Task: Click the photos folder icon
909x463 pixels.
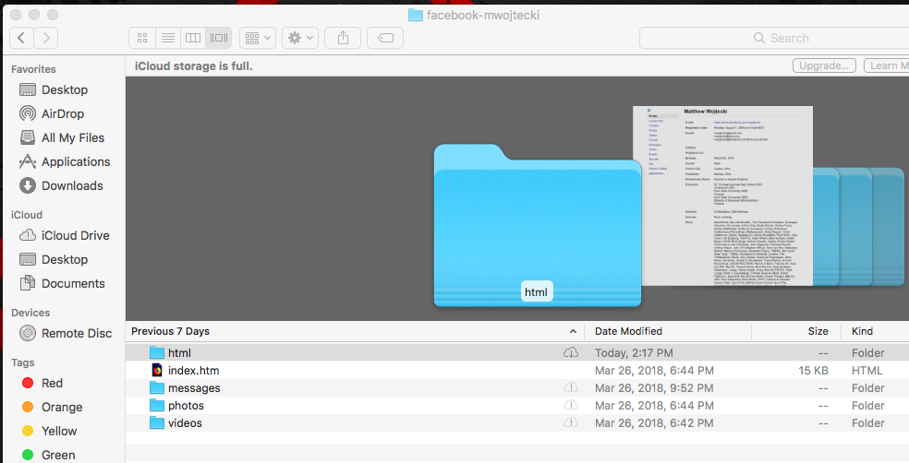Action: (x=157, y=405)
